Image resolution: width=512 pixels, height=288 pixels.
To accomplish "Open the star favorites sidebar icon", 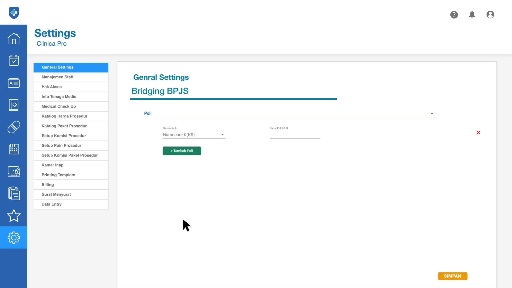I will (x=14, y=215).
